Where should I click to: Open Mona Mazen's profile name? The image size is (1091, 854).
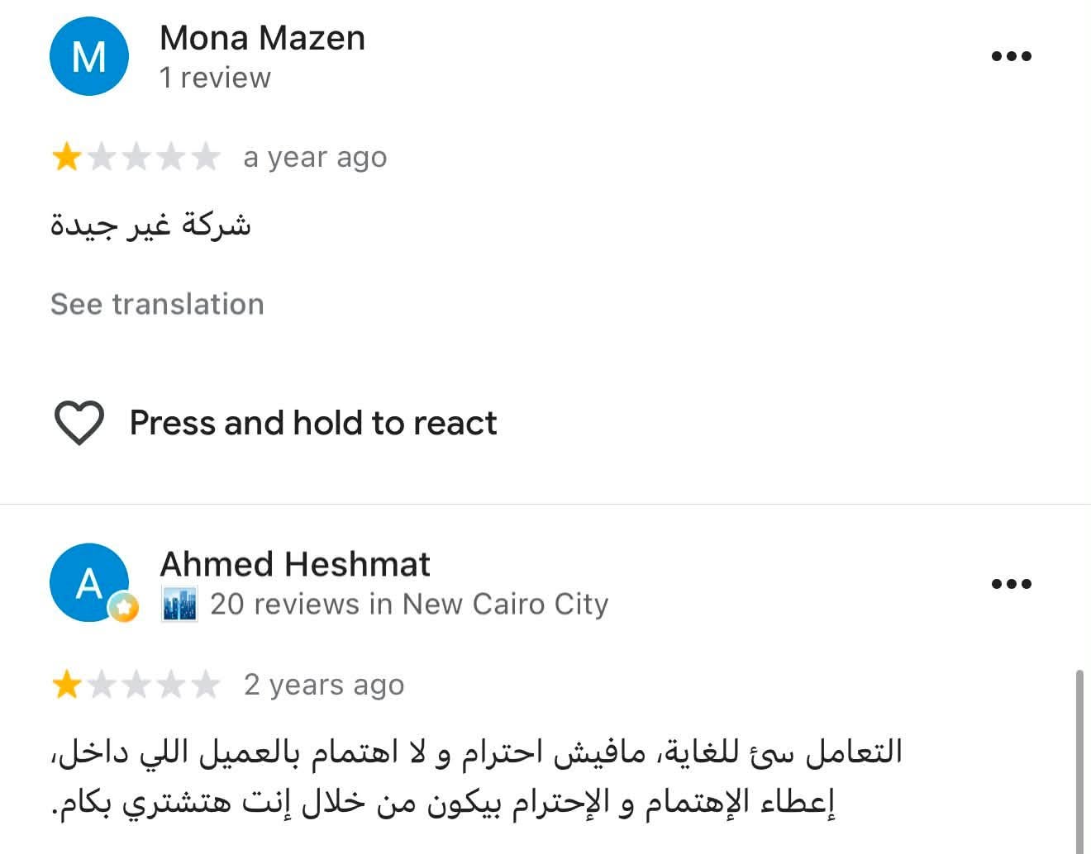tap(262, 38)
